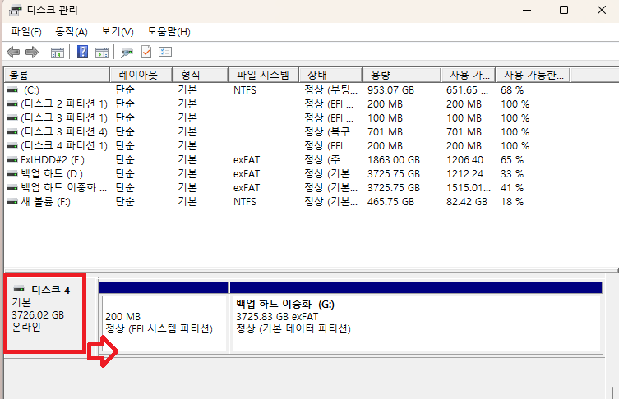
Task: Click the Disk Management title bar icon
Action: click(16, 10)
